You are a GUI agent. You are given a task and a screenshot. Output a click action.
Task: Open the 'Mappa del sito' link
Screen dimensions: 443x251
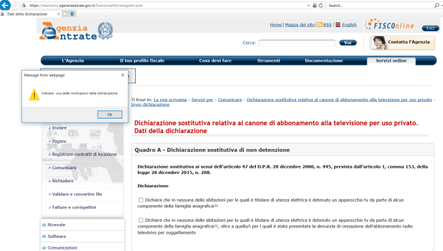click(x=299, y=24)
